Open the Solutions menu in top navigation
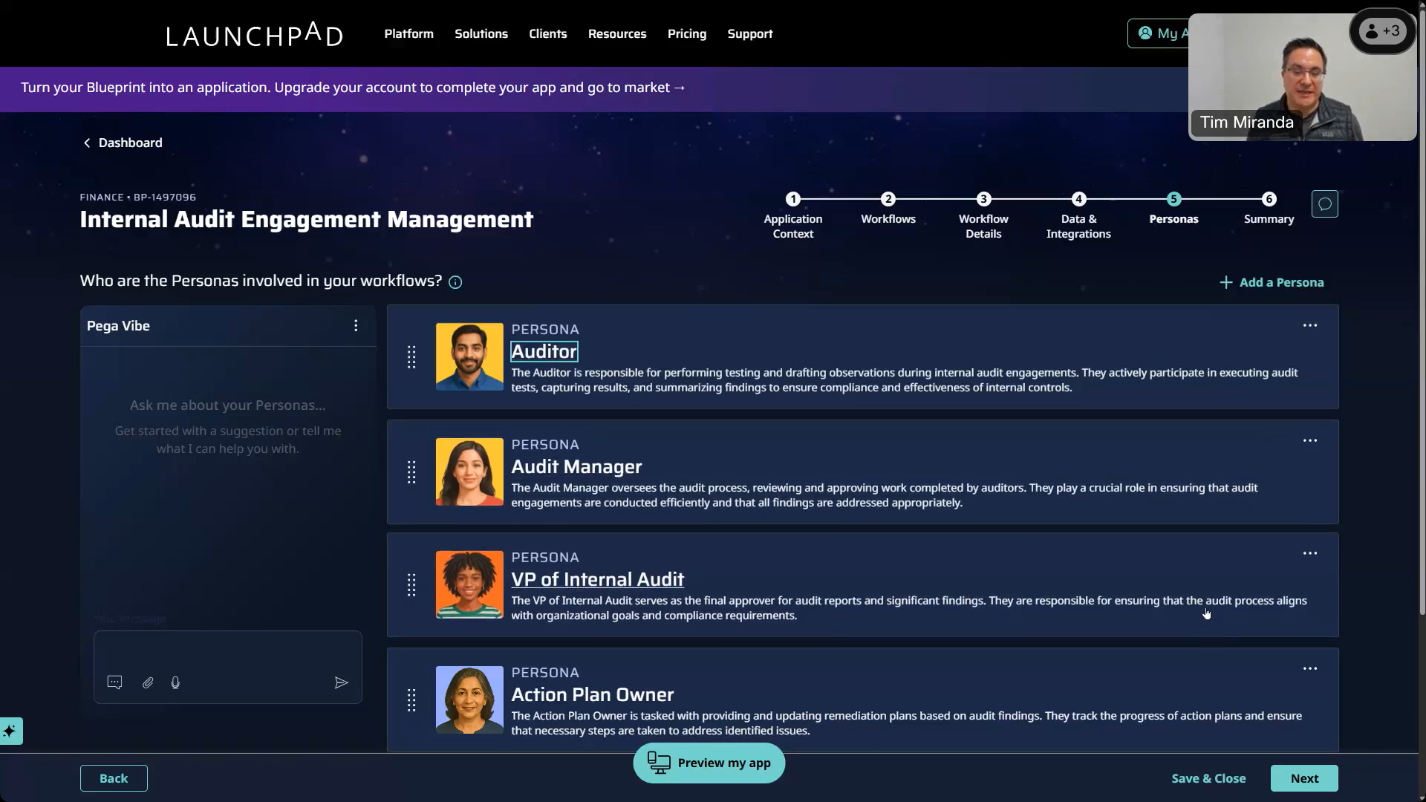 coord(481,34)
